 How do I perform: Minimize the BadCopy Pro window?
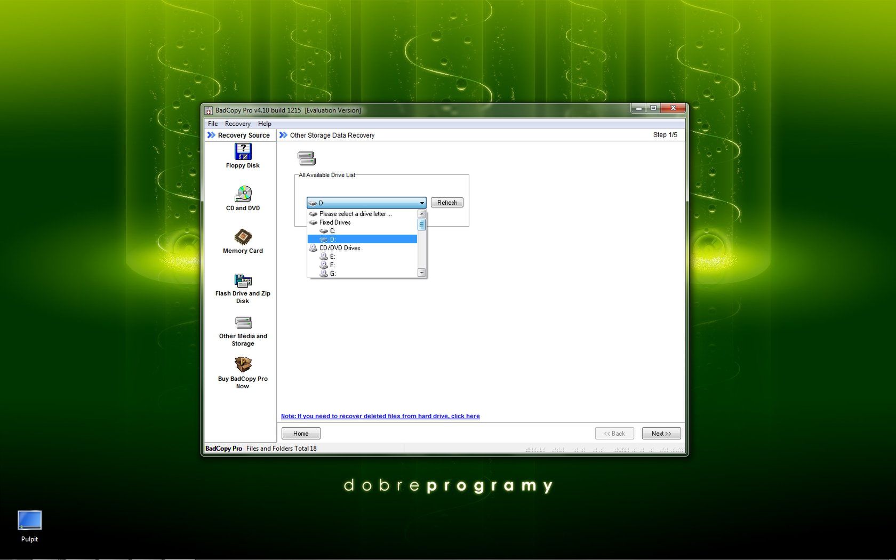[x=638, y=108]
